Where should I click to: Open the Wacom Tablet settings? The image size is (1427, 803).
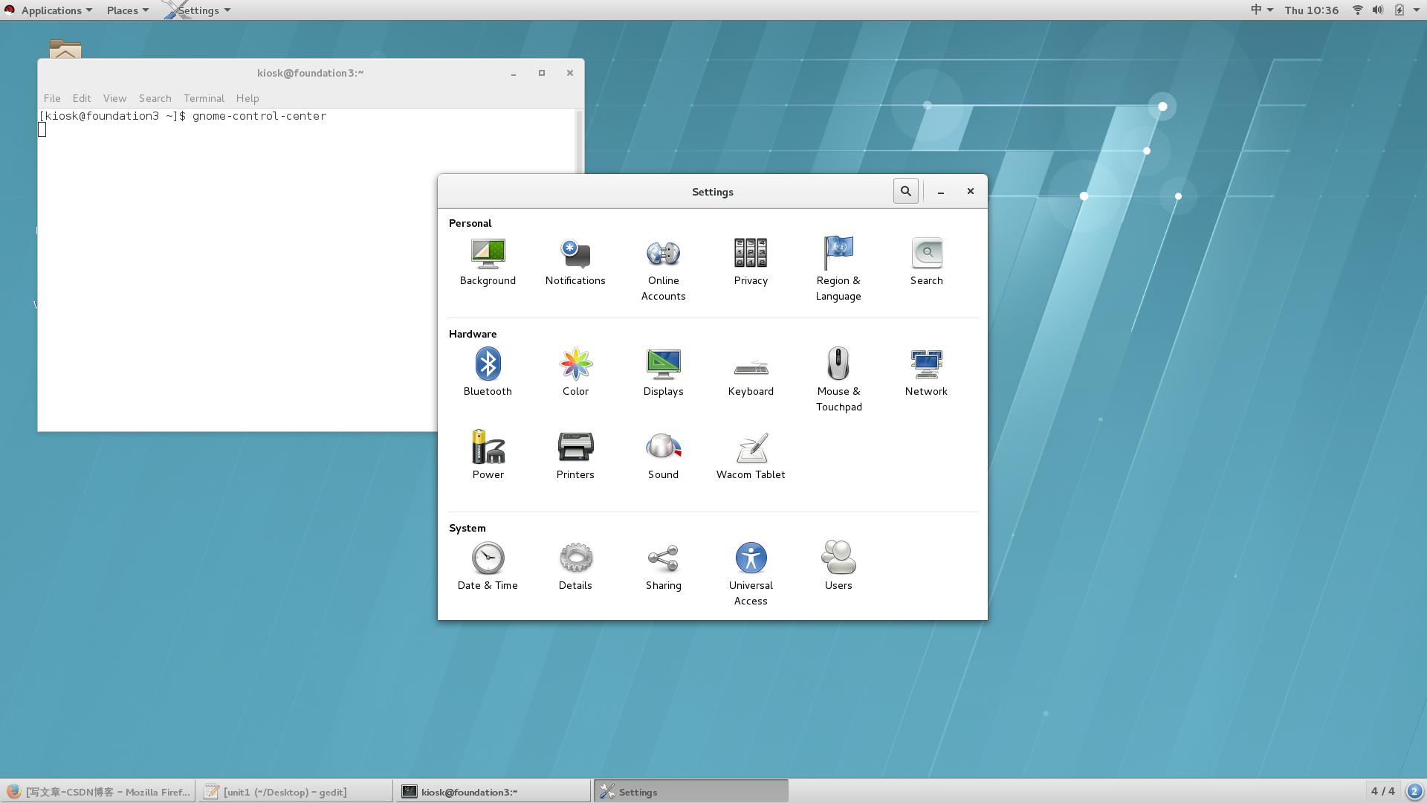point(751,448)
